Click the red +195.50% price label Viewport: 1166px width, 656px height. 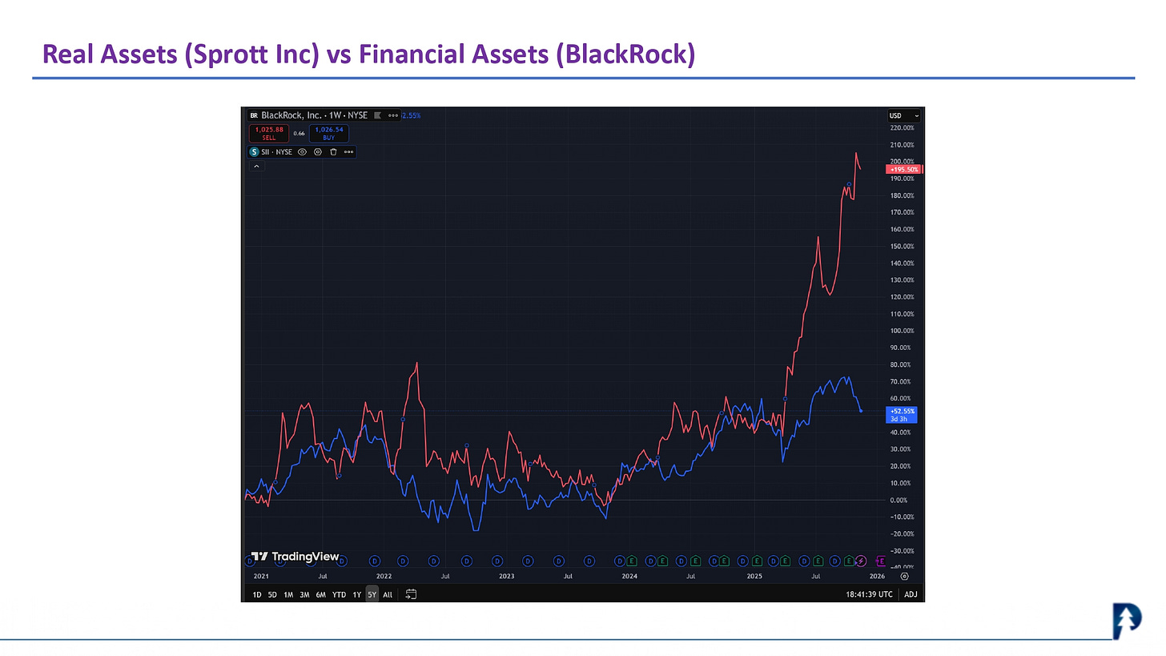(905, 169)
